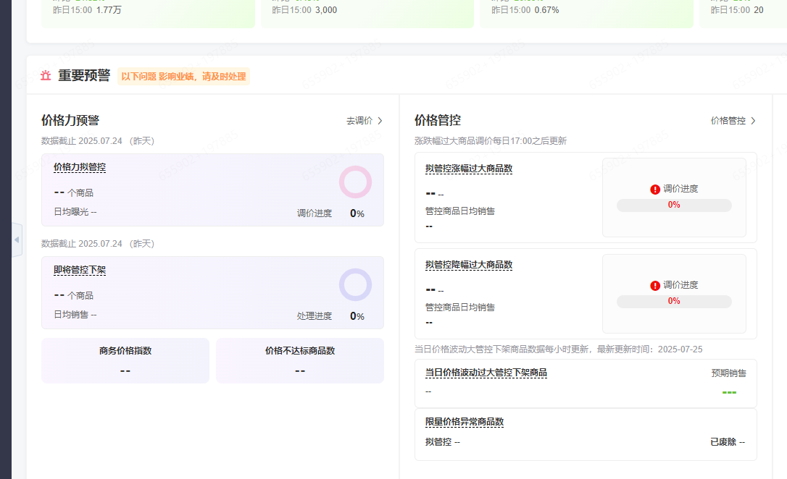The width and height of the screenshot is (787, 479).
Task: Click the chevron beside 价格管控 link
Action: click(753, 121)
